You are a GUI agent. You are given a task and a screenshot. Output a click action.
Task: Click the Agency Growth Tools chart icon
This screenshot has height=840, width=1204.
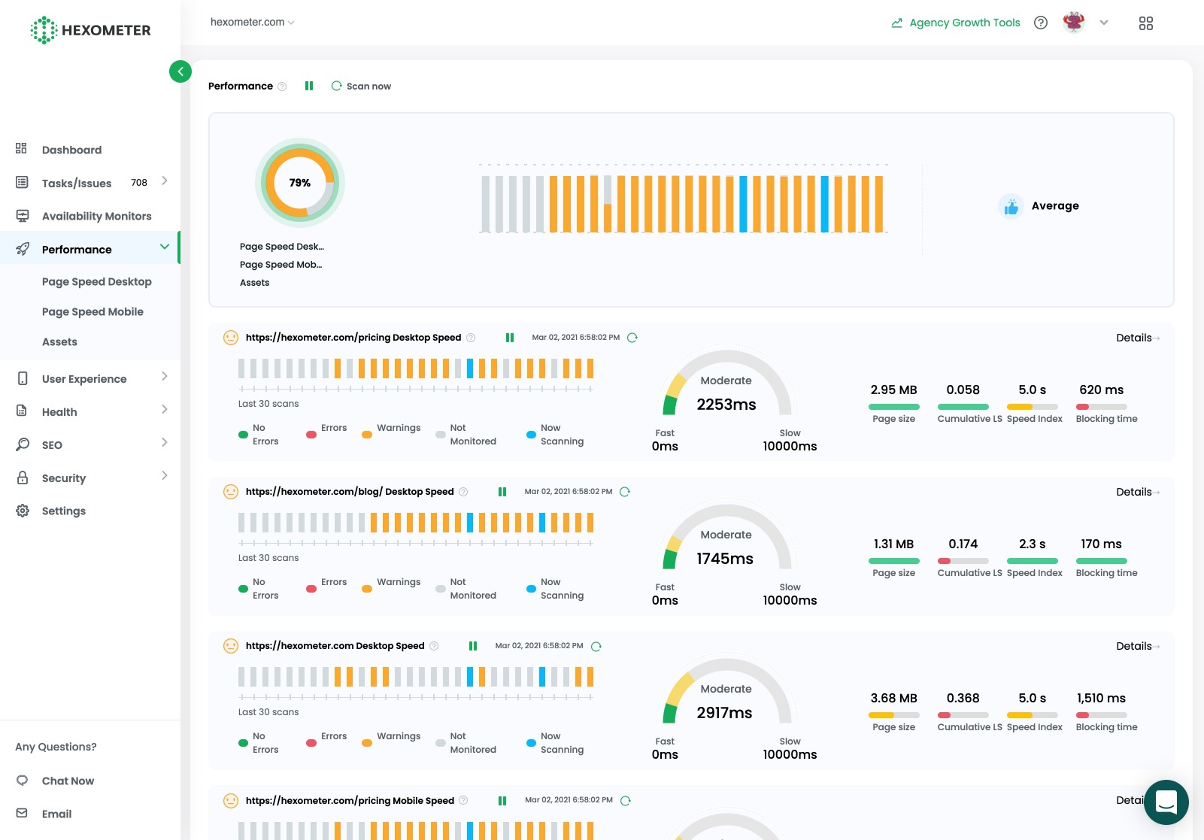(x=896, y=23)
